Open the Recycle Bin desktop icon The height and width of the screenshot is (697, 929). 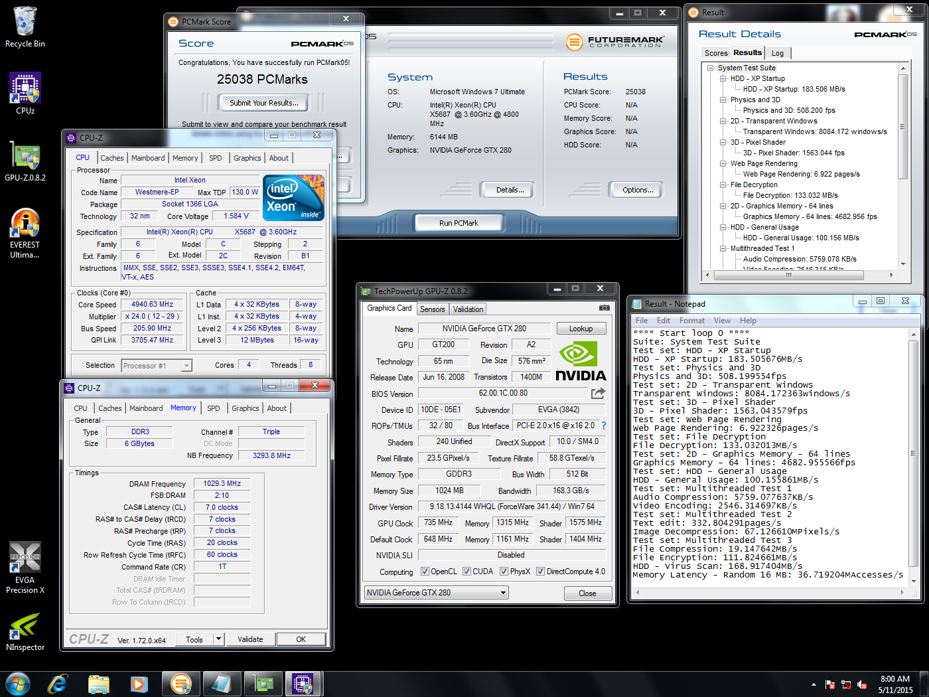pyautogui.click(x=25, y=27)
